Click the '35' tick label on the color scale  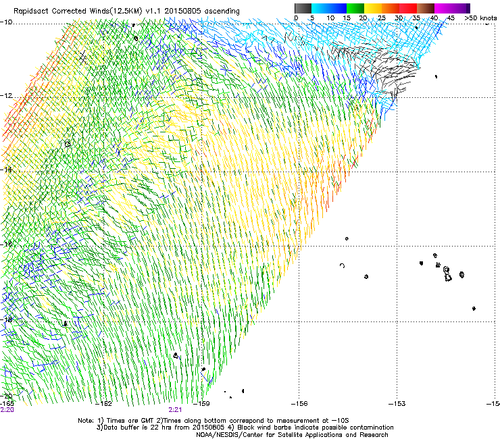pos(416,18)
